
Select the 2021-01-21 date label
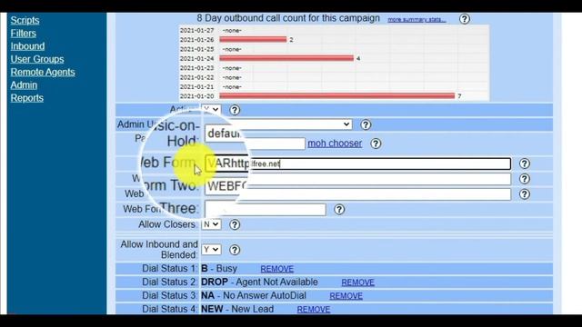point(197,87)
